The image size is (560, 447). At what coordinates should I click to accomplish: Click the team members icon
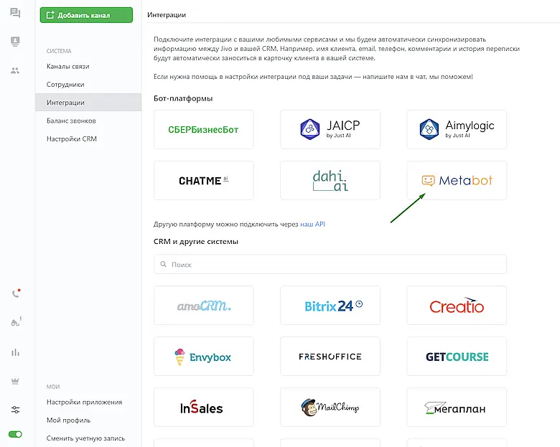15,70
